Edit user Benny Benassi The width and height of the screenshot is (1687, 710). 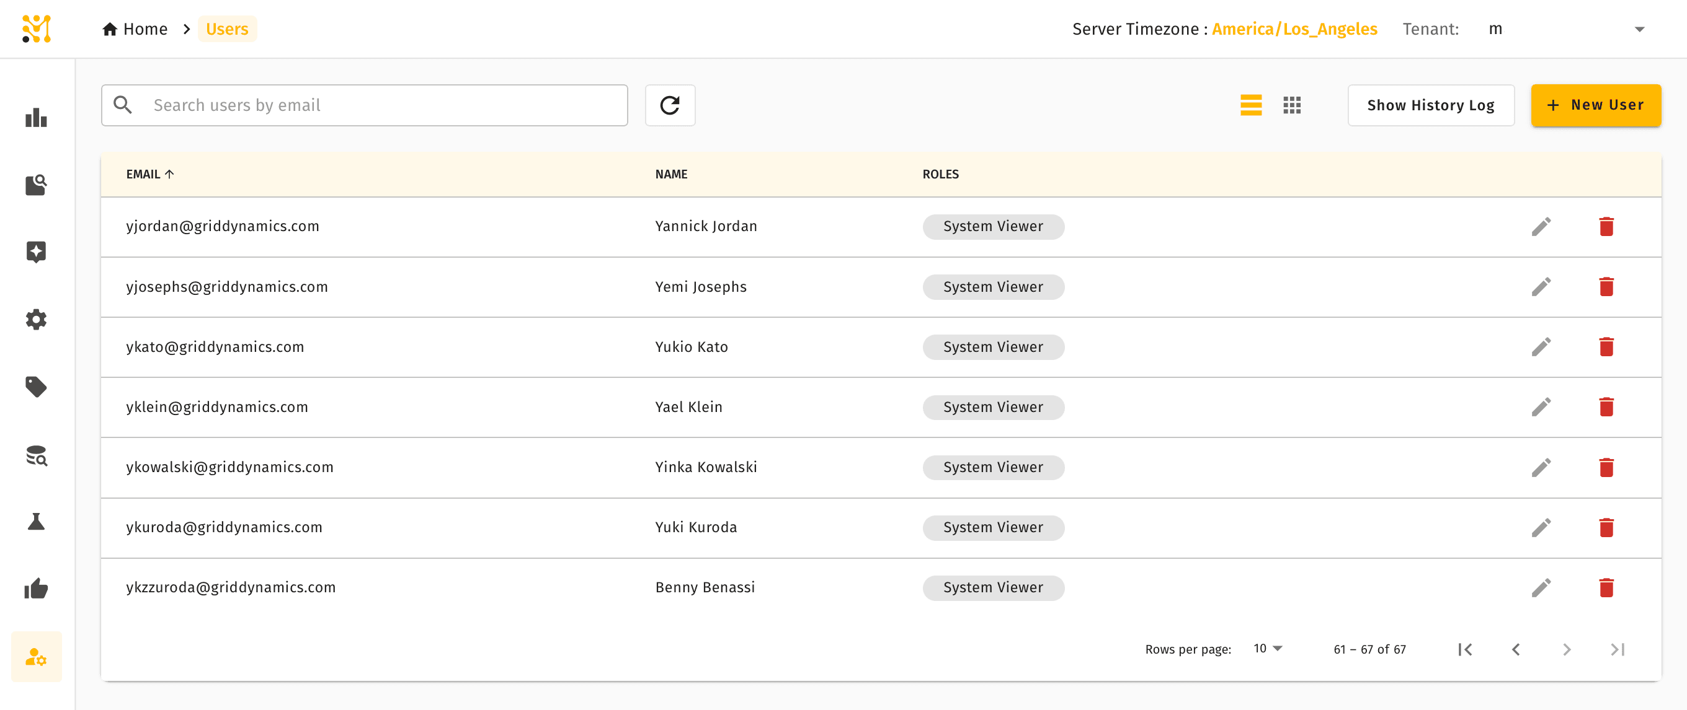1542,589
